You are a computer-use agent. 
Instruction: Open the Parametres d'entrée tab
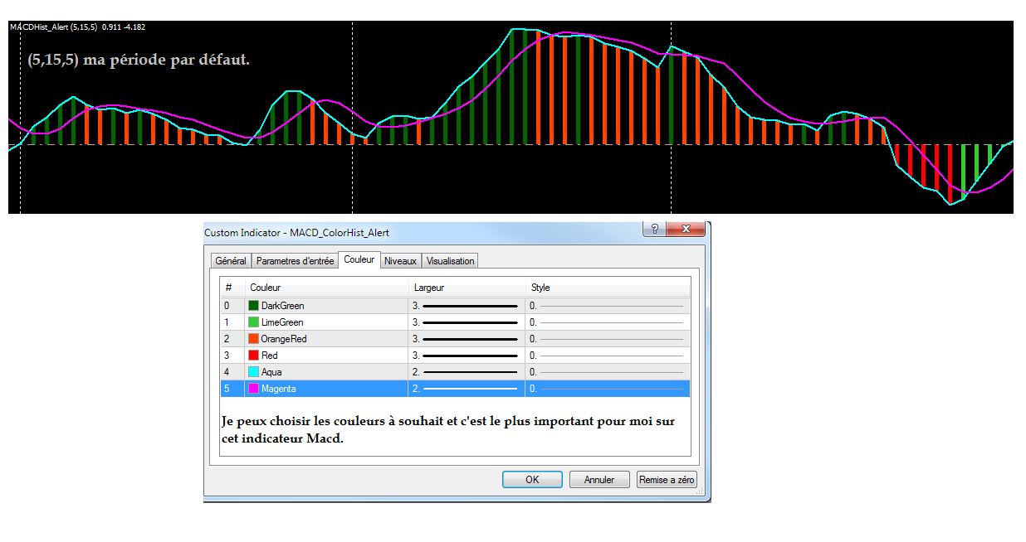tap(295, 261)
